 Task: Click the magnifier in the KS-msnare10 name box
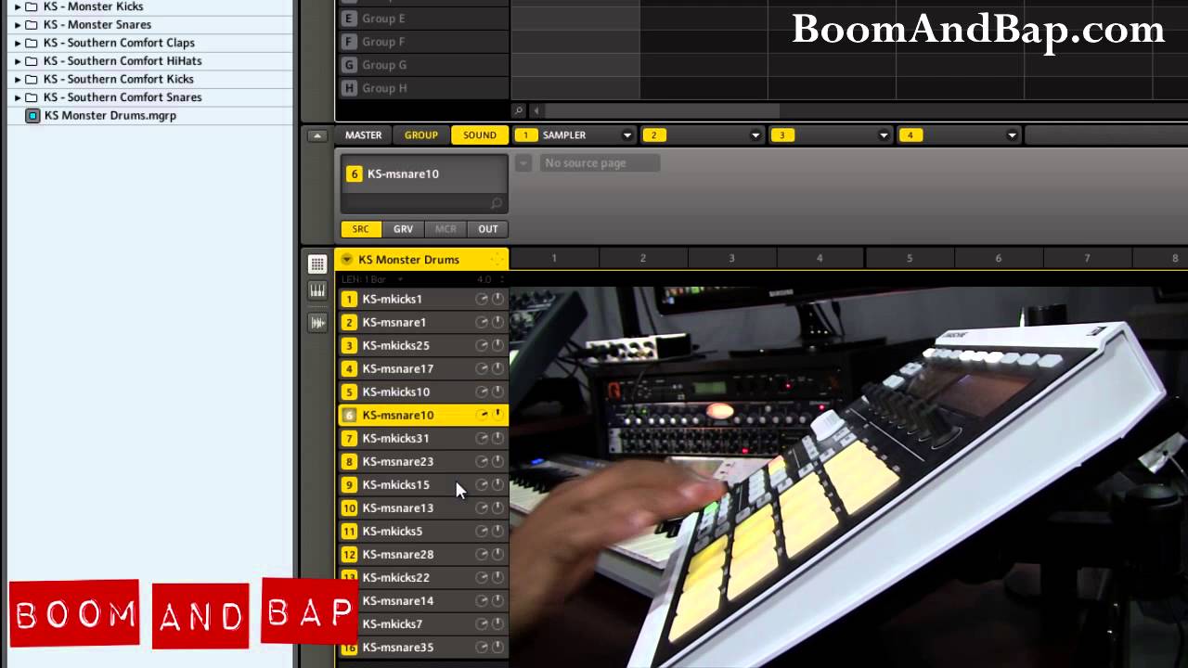[496, 203]
